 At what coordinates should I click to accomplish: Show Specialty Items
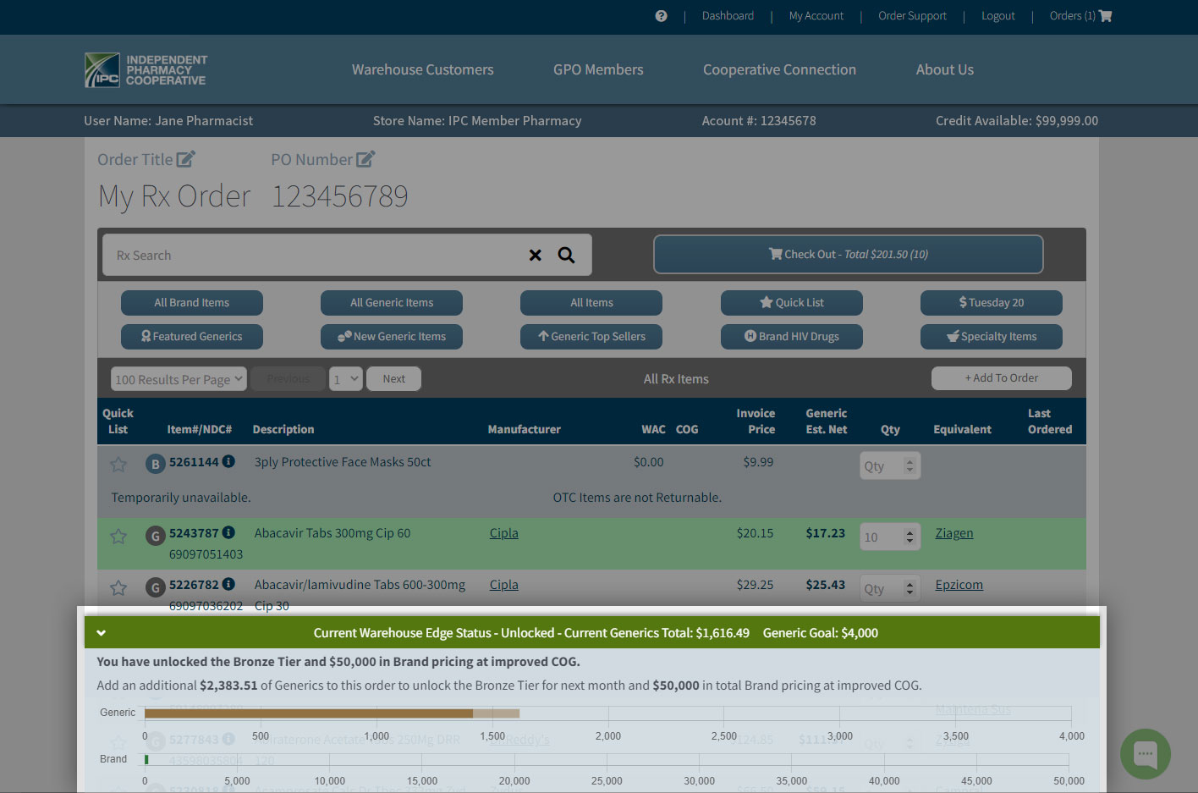point(992,337)
